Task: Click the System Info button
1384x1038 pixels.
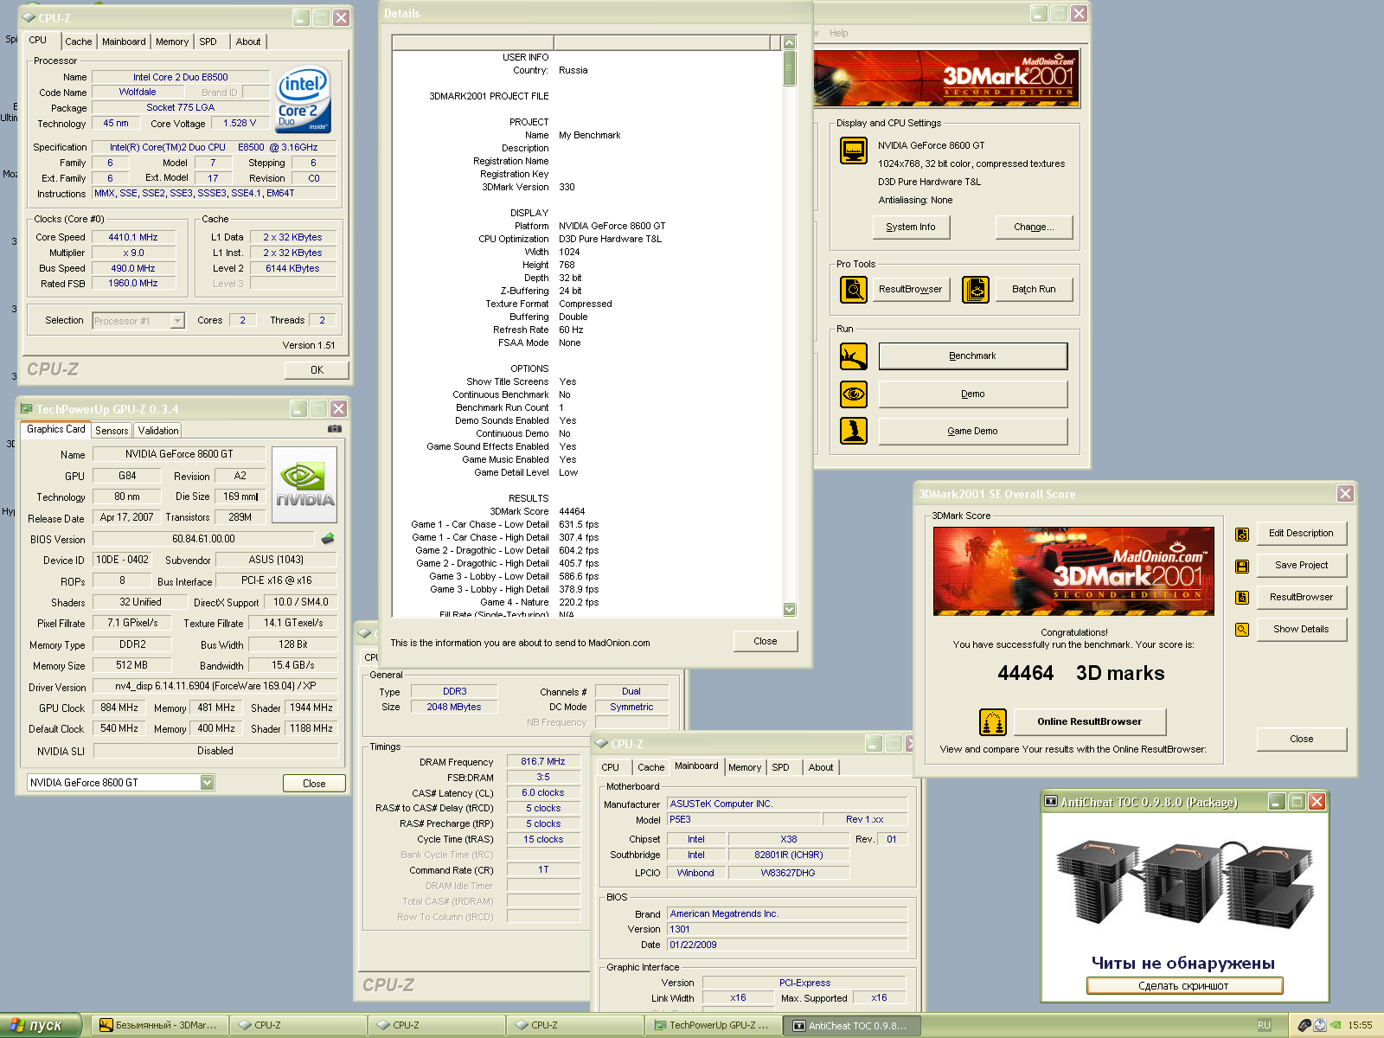Action: click(911, 227)
